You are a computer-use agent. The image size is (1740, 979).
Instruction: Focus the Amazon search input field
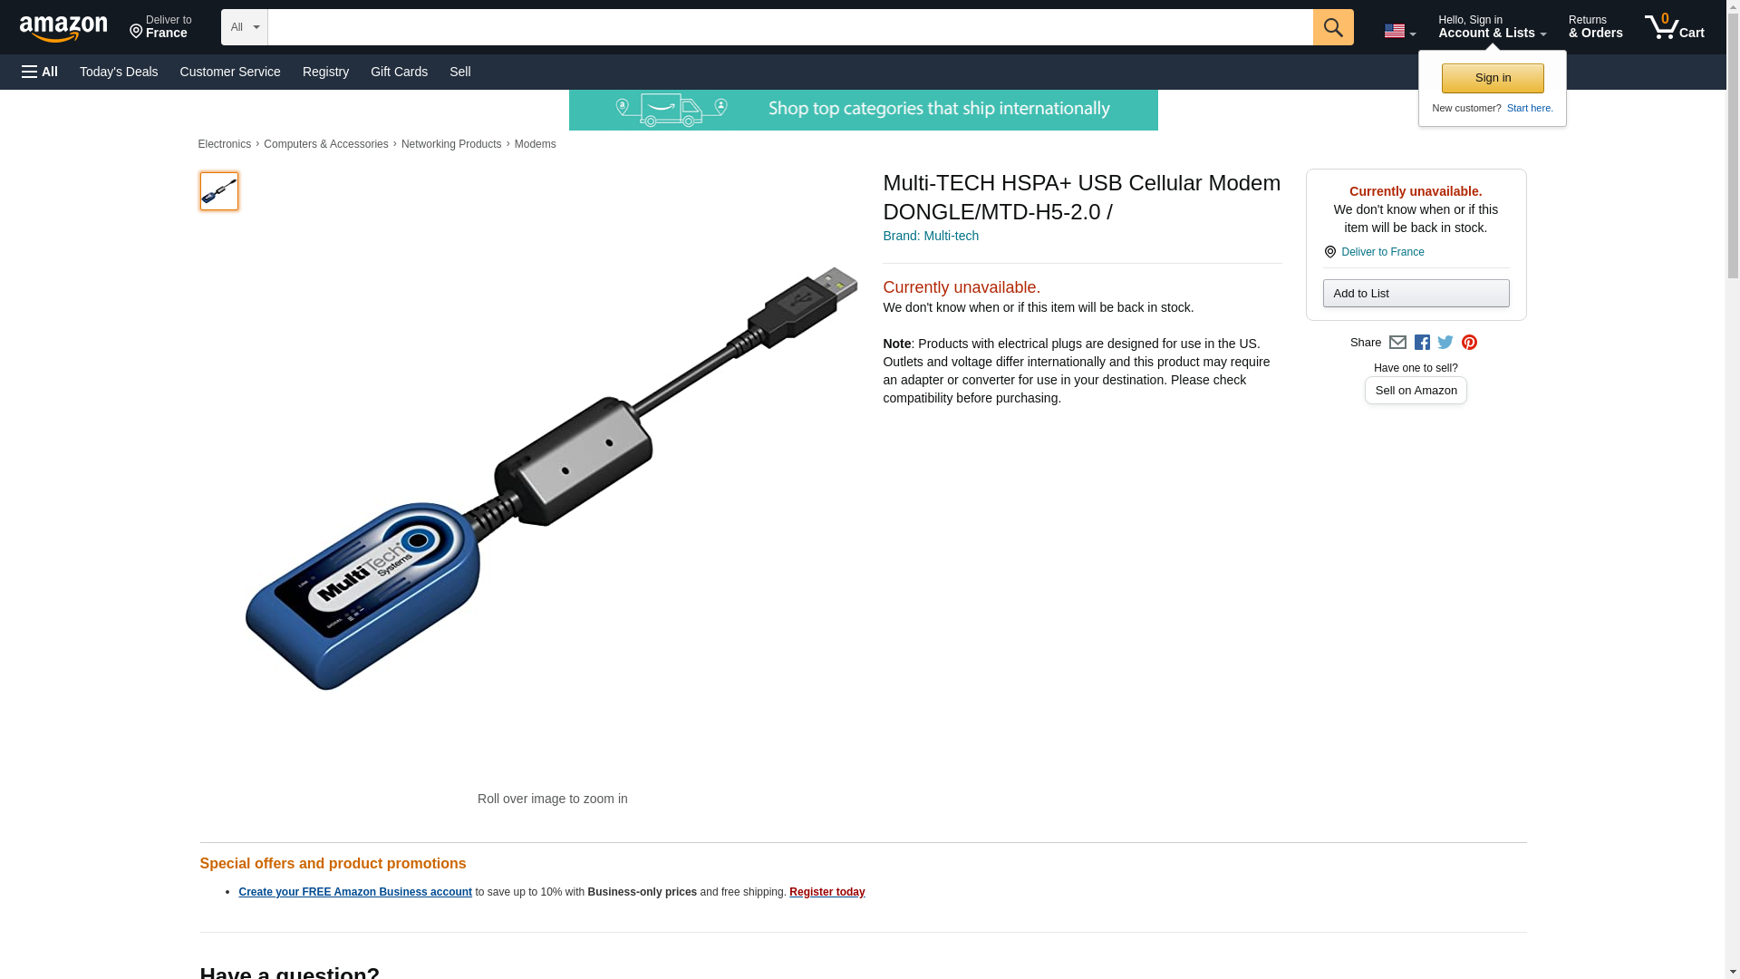click(790, 27)
